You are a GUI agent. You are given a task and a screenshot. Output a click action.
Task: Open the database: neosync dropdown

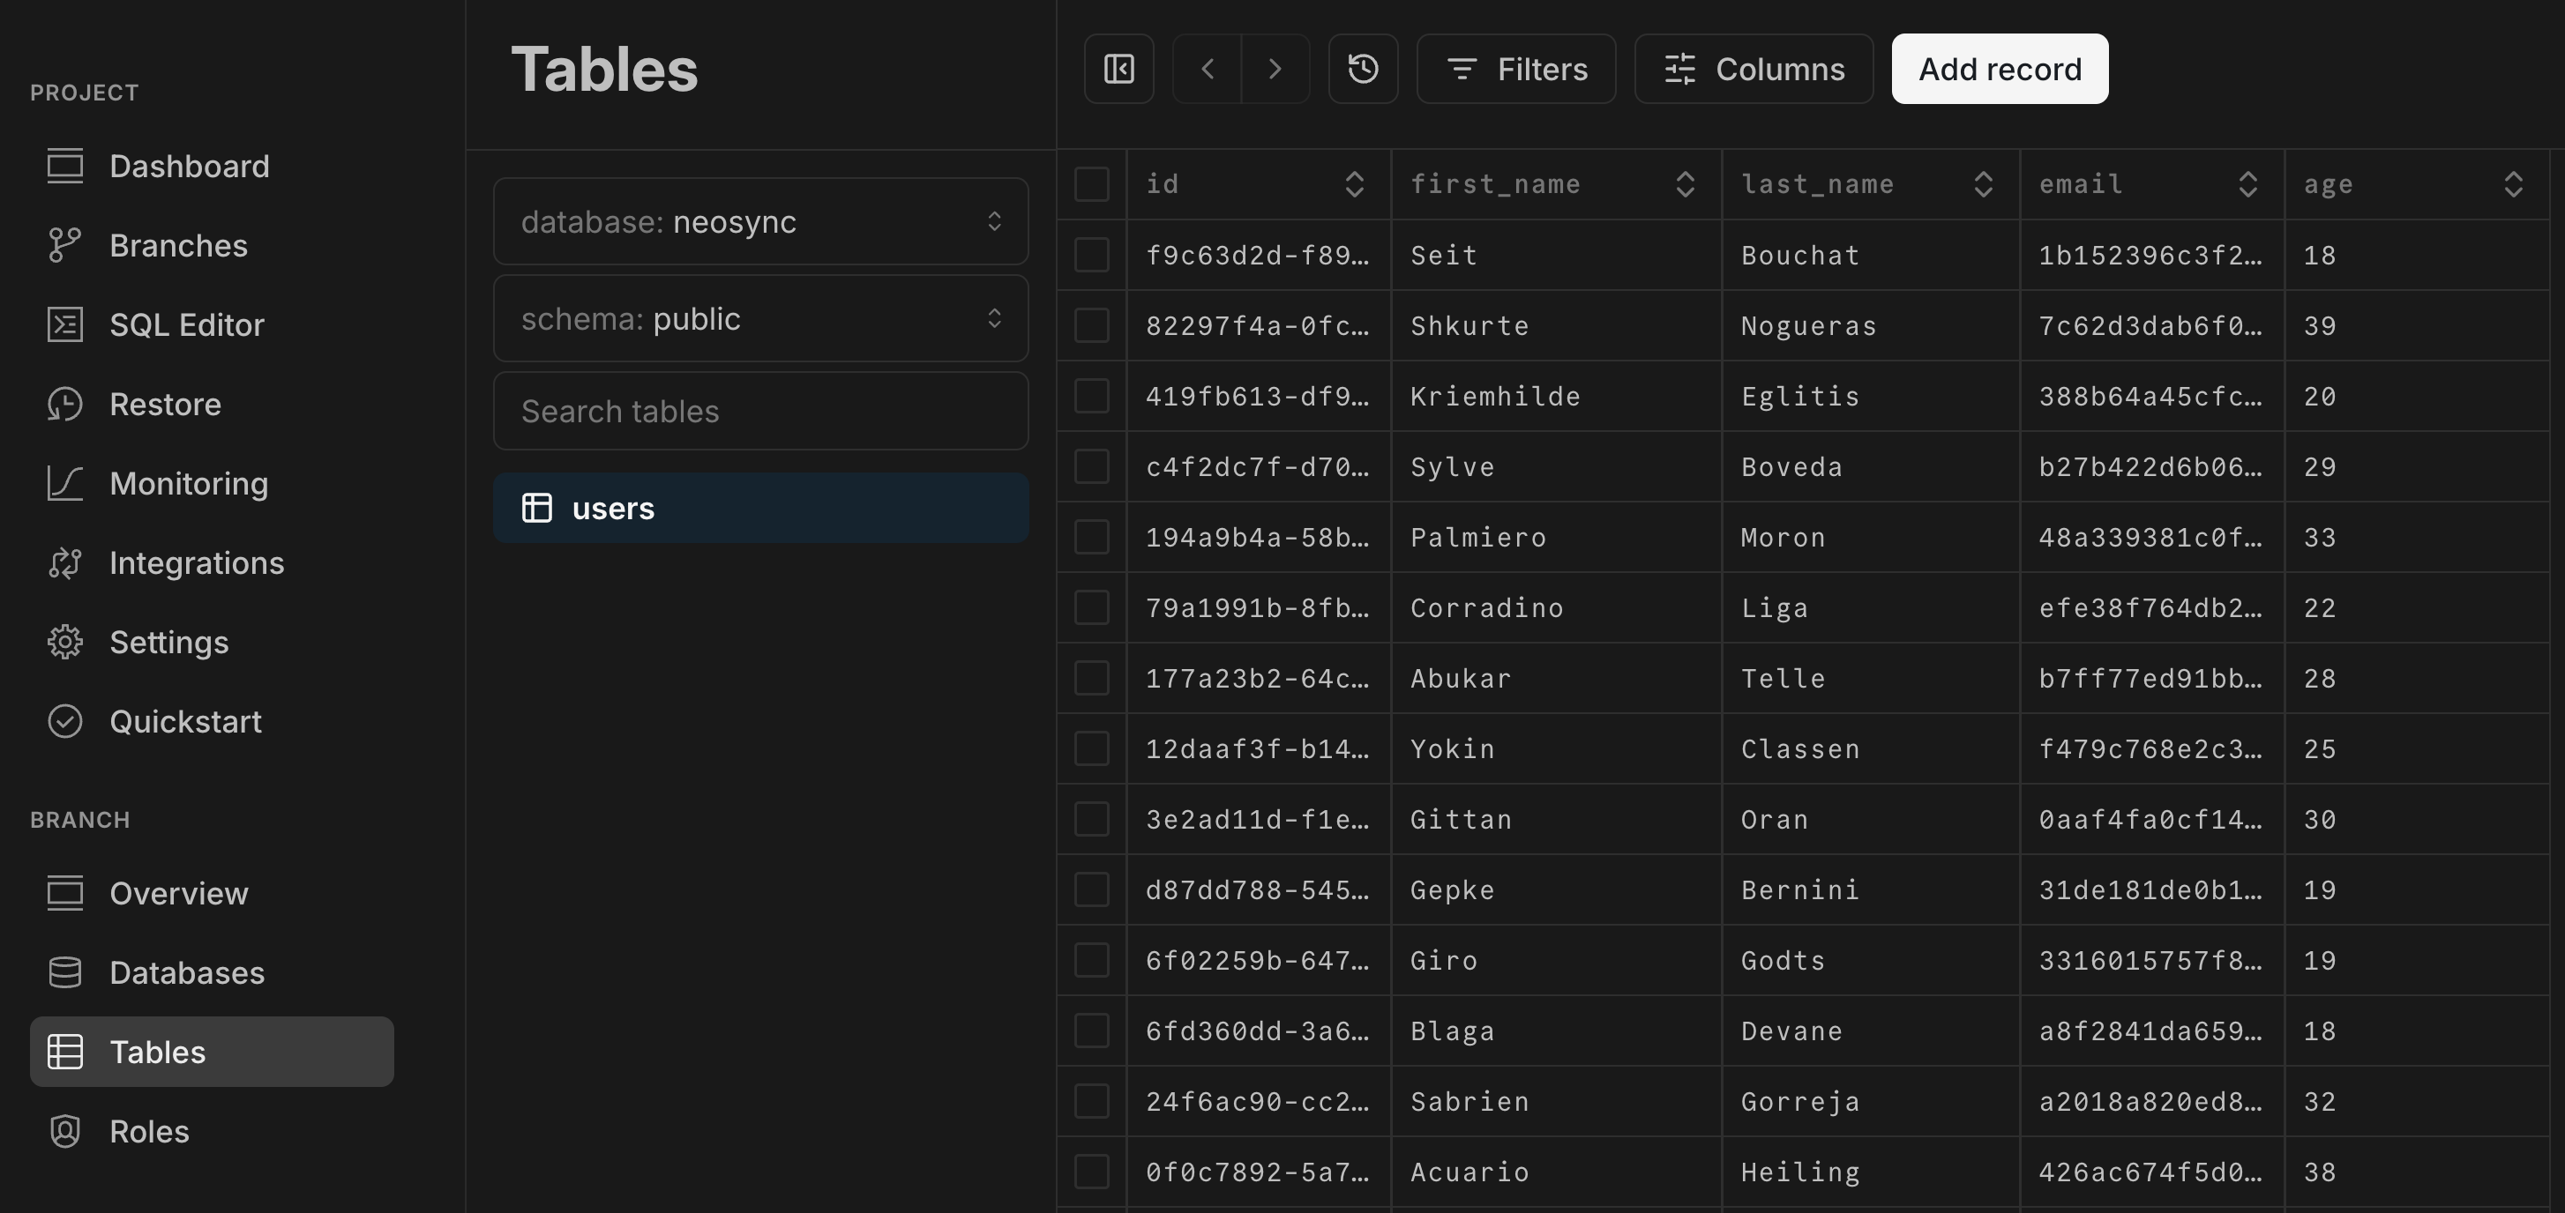tap(759, 221)
